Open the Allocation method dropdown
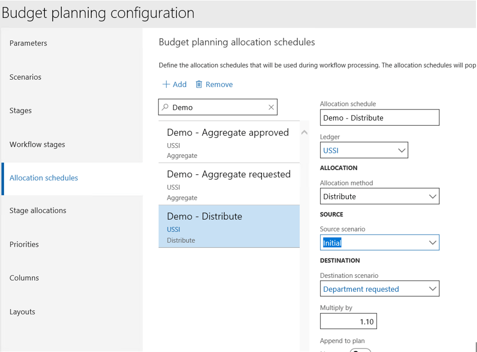The height and width of the screenshot is (352, 477). tap(432, 196)
